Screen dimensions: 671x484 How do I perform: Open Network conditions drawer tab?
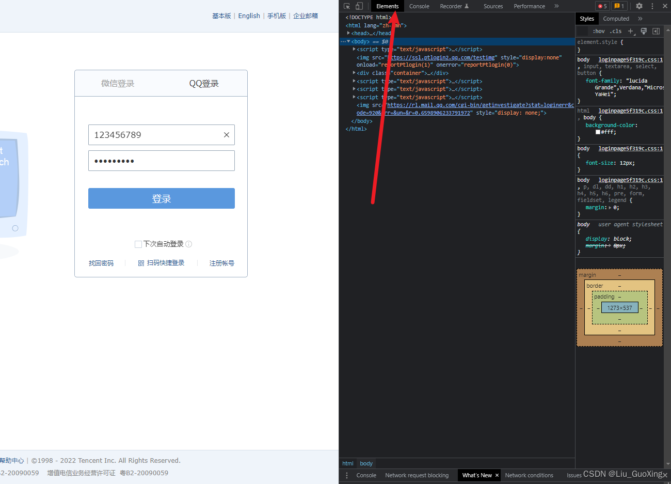point(529,475)
